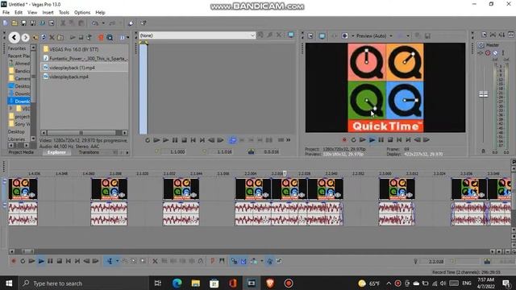The height and width of the screenshot is (290, 516).
Task: Toggle Auto Ripple in timeline toolbar
Action: point(254,261)
